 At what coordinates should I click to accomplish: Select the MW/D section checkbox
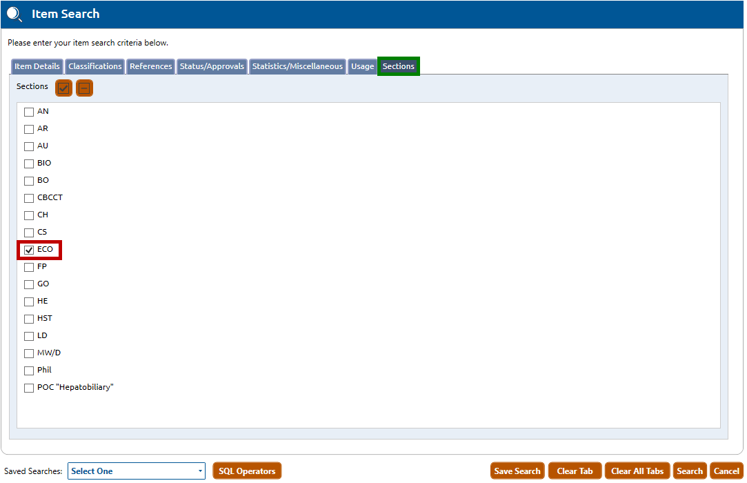29,353
